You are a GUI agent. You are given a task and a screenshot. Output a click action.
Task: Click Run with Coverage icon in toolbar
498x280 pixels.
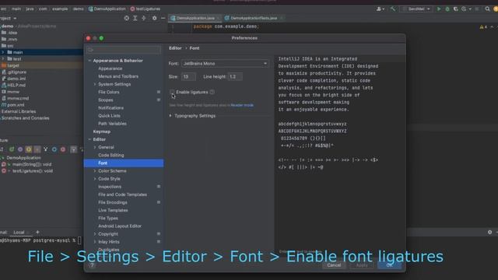click(x=455, y=9)
